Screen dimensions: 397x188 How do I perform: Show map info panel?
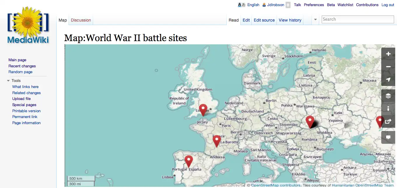click(x=388, y=108)
